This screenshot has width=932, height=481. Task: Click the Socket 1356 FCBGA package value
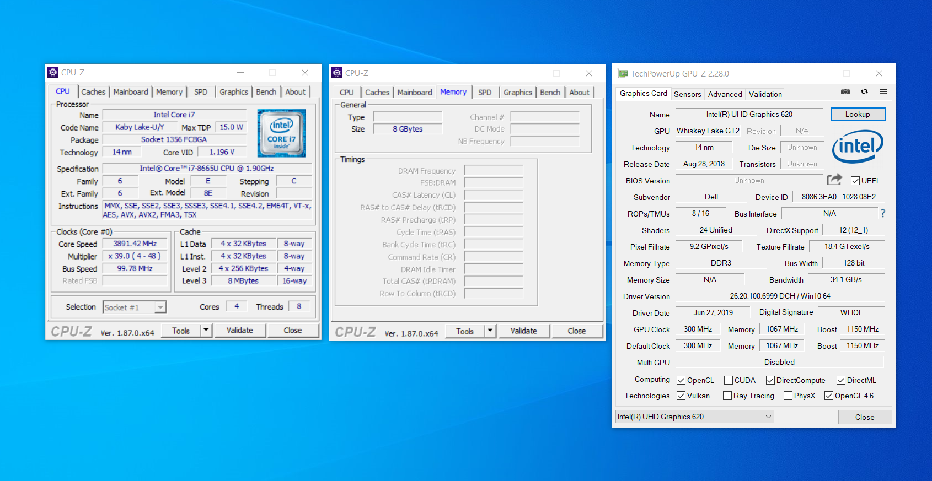pos(174,139)
